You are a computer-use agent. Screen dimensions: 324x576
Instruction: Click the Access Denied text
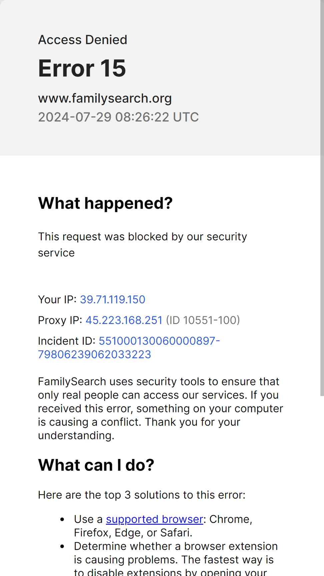point(83,40)
